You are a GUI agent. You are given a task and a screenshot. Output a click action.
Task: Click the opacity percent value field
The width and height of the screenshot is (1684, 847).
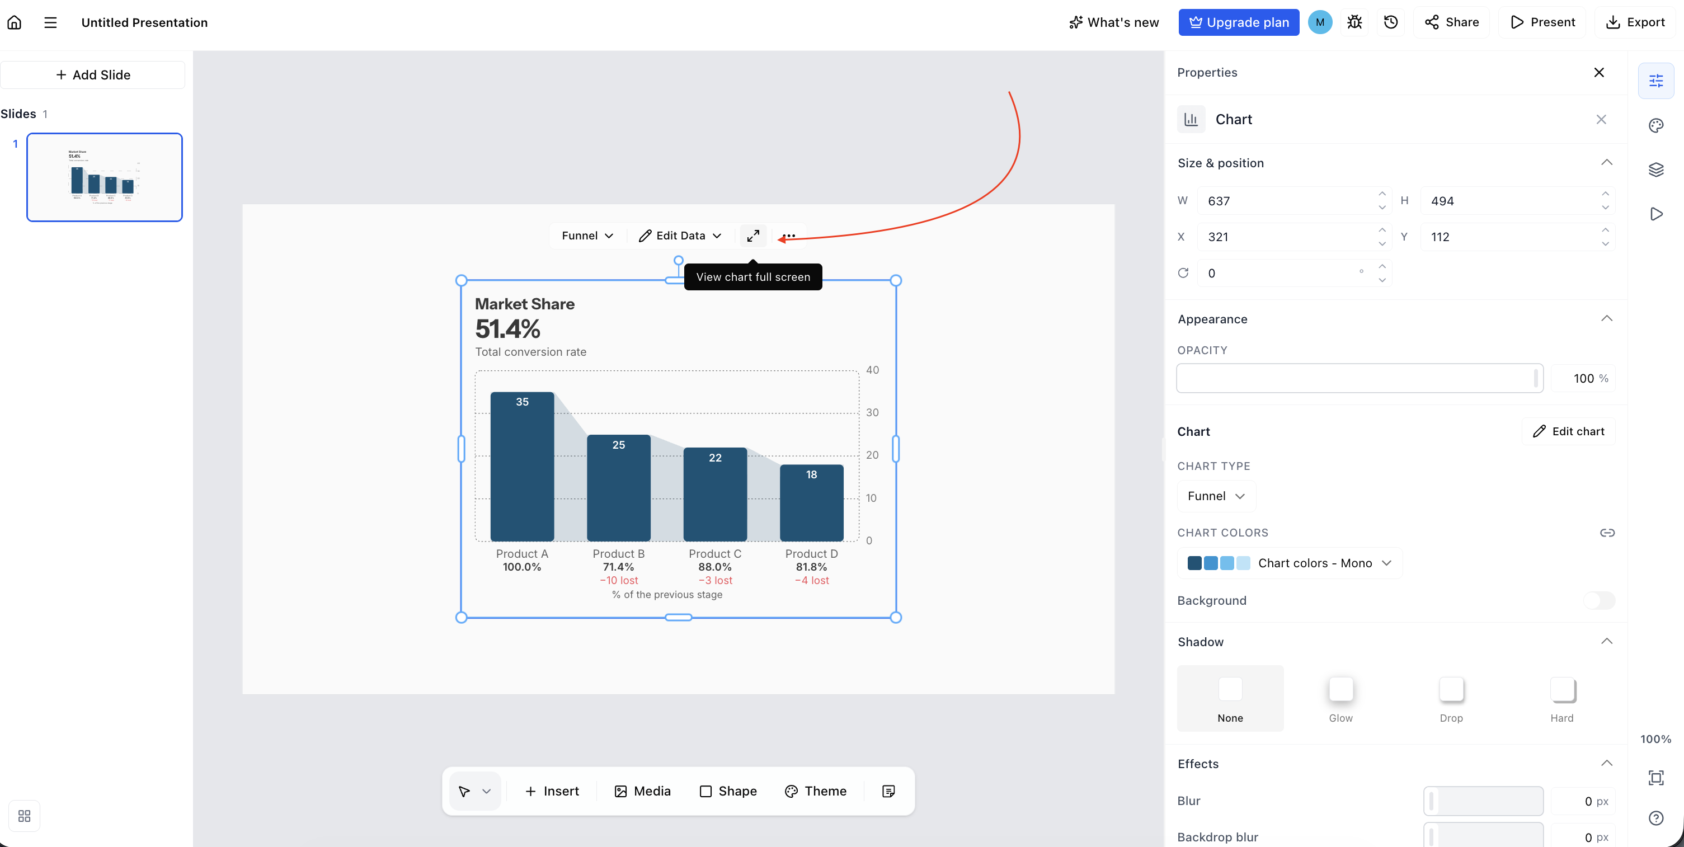(x=1583, y=378)
